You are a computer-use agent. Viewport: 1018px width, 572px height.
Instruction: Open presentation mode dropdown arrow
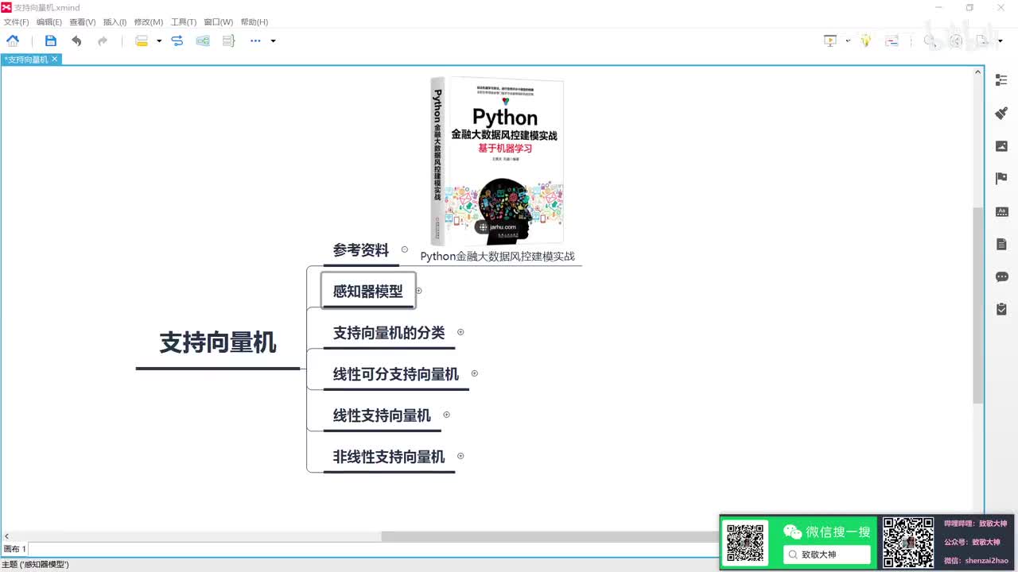[x=848, y=41]
